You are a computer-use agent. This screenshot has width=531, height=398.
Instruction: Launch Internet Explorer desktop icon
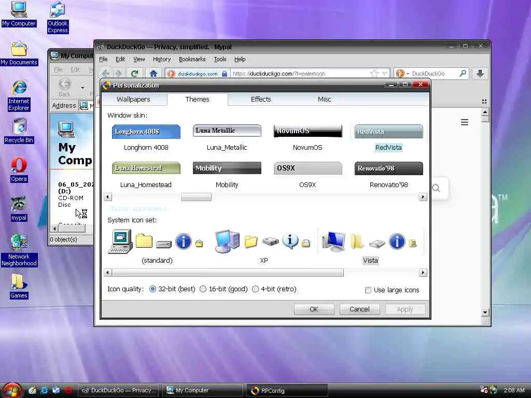pyautogui.click(x=19, y=96)
